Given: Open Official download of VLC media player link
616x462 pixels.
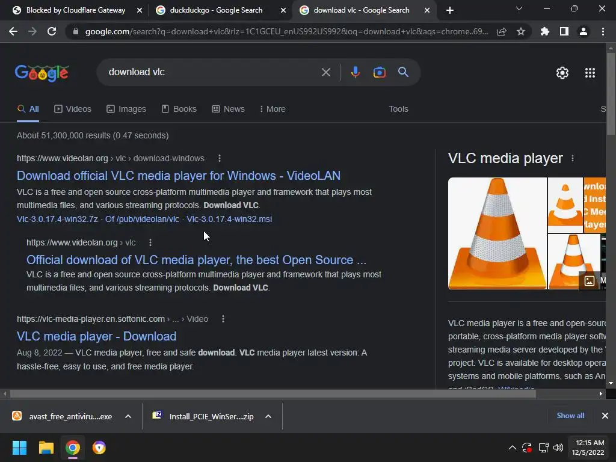Looking at the screenshot, I should click(197, 260).
